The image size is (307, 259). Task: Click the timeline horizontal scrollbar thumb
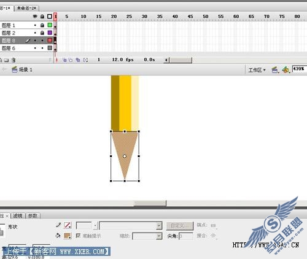point(181,60)
